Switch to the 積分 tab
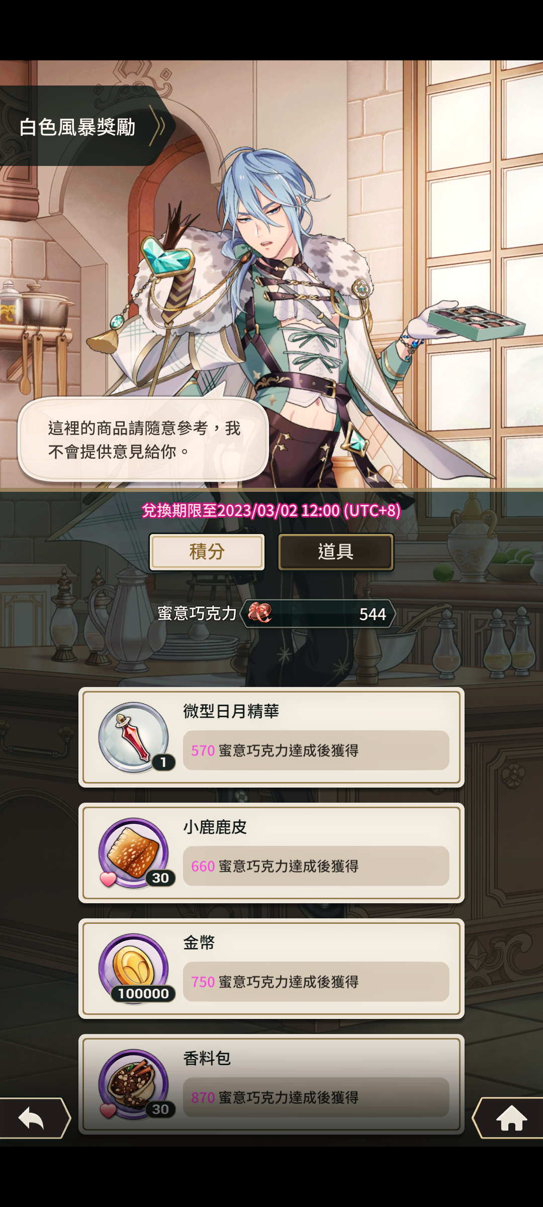This screenshot has height=1207, width=543. [207, 552]
